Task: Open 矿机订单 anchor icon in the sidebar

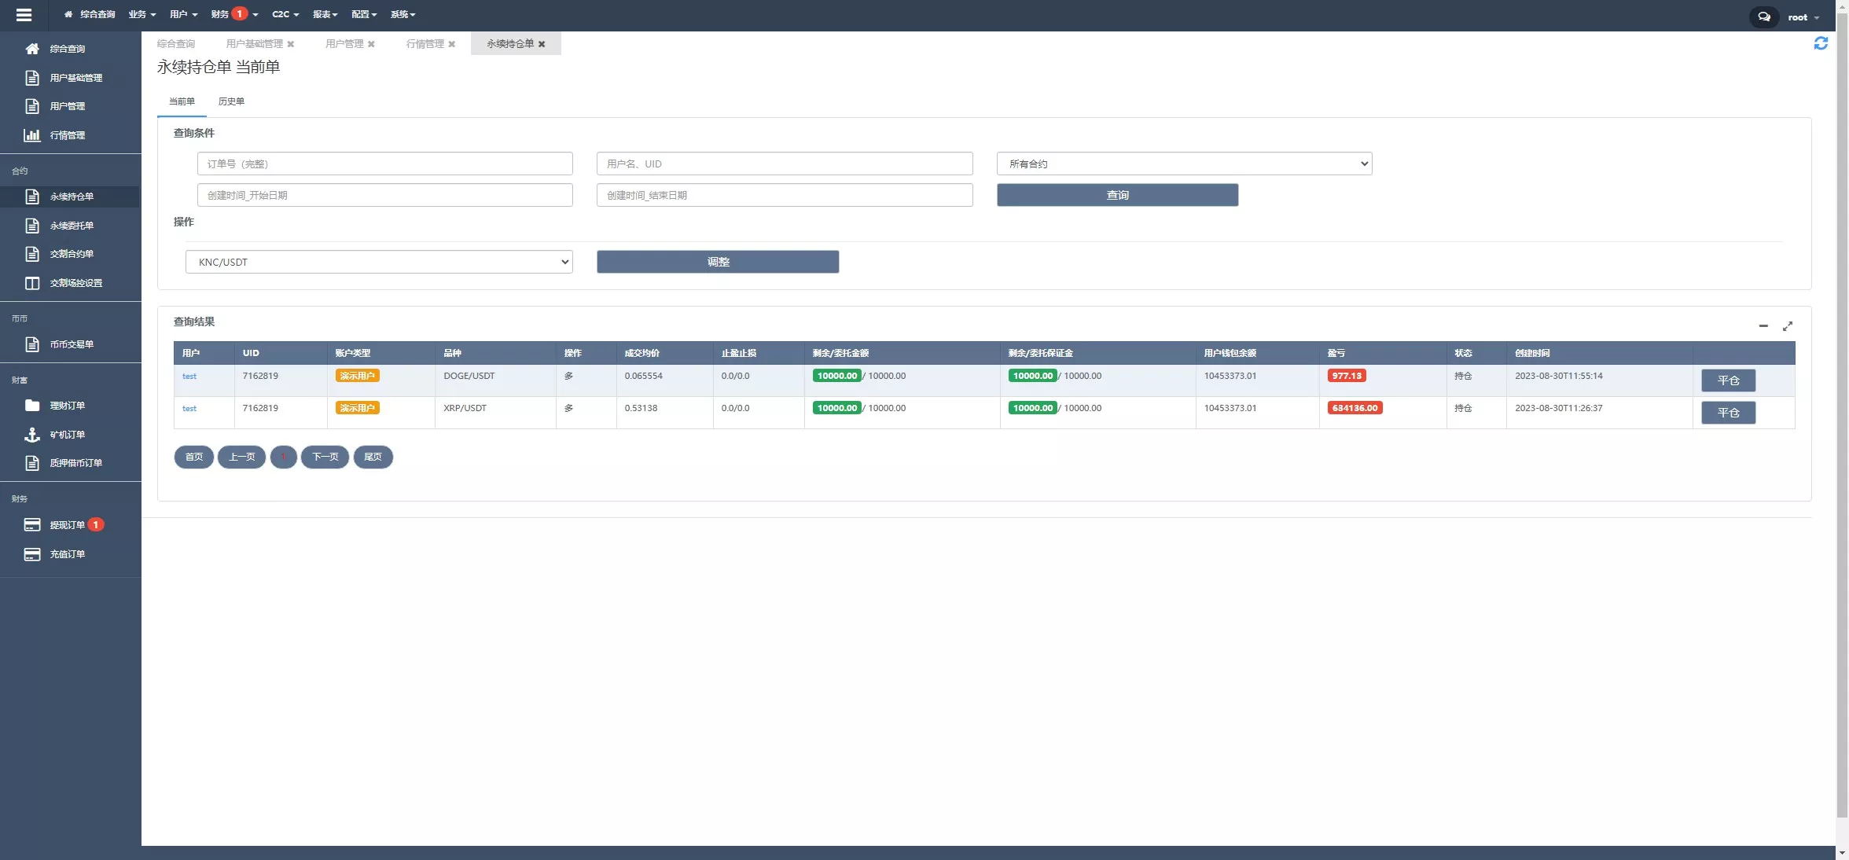Action: pos(32,435)
